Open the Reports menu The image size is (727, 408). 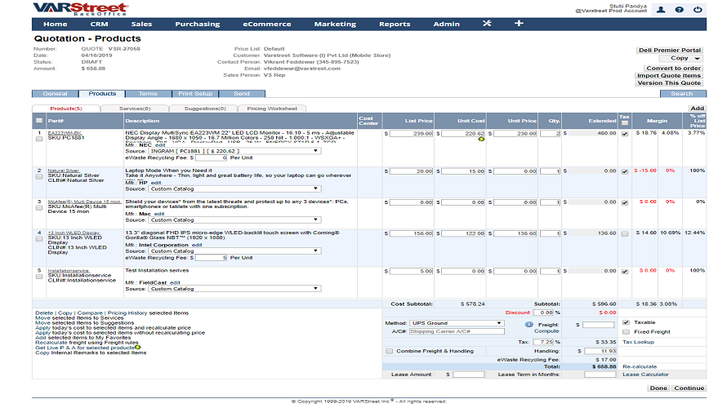tap(395, 24)
